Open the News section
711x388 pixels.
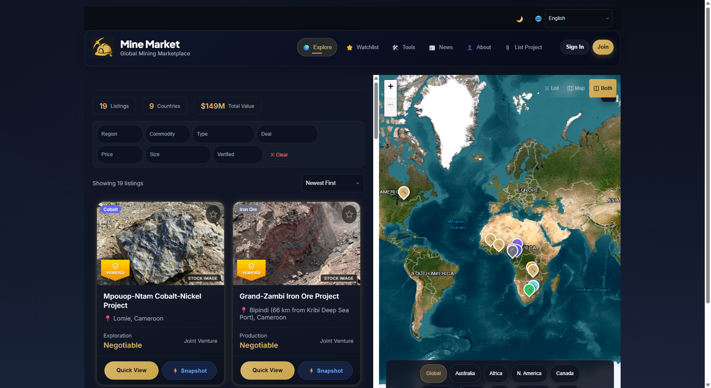point(441,47)
